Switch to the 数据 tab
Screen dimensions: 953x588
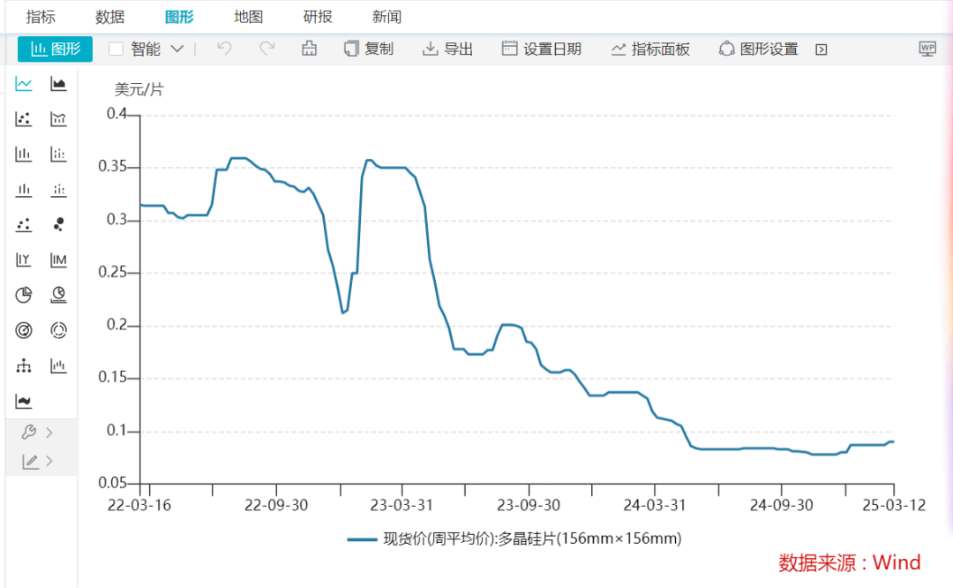click(x=110, y=17)
